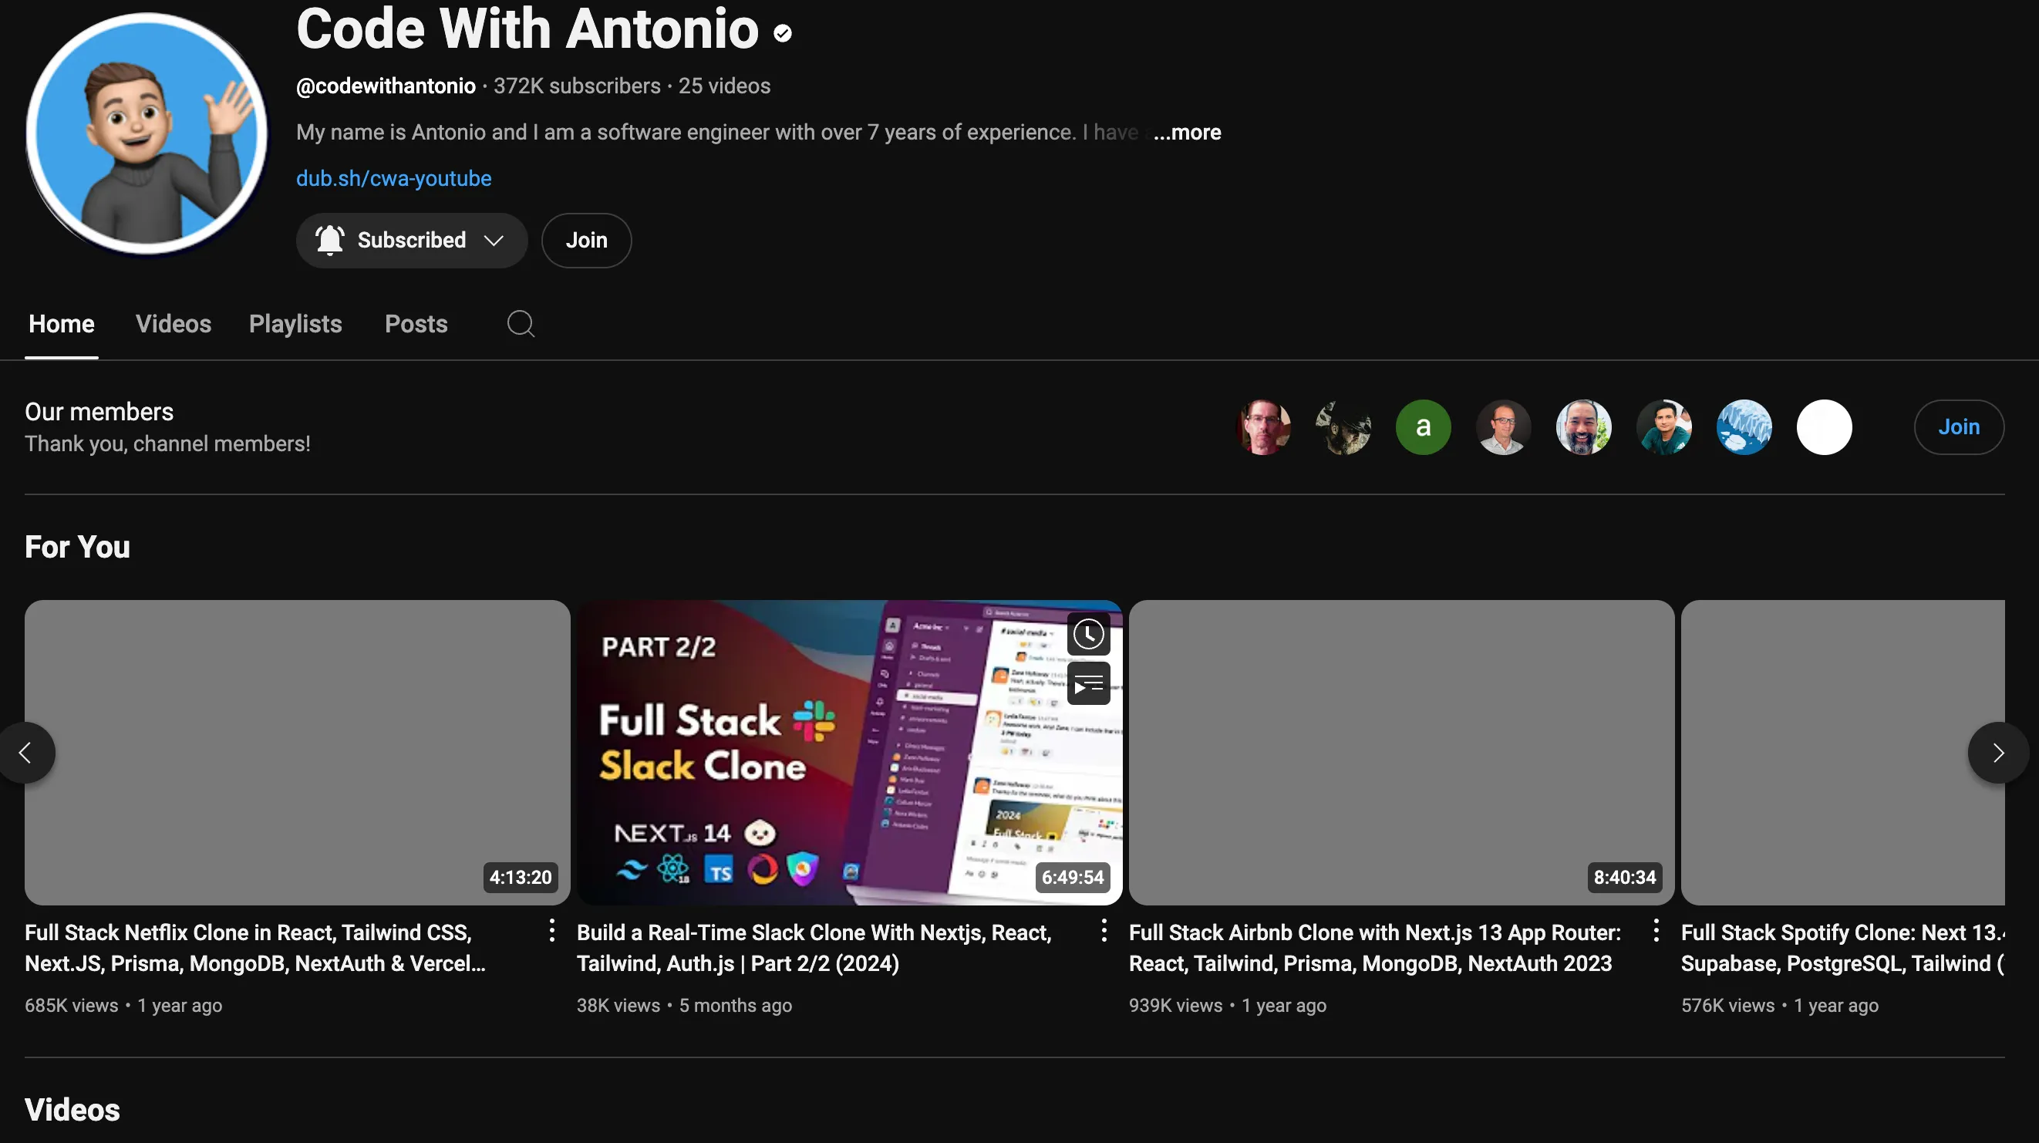
Task: Click the channel's waving avatar profile picture
Action: click(147, 133)
